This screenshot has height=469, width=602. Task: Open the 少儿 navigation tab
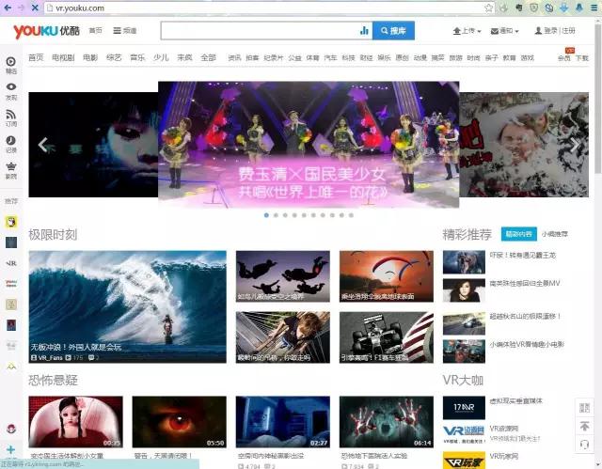point(161,57)
